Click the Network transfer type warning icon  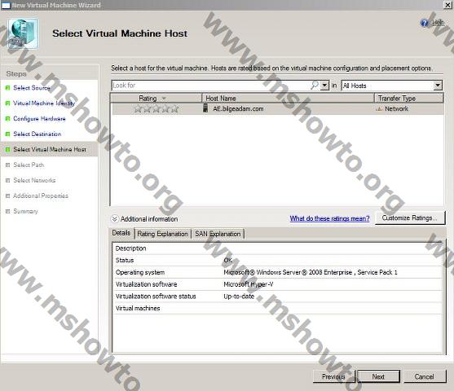pos(379,109)
